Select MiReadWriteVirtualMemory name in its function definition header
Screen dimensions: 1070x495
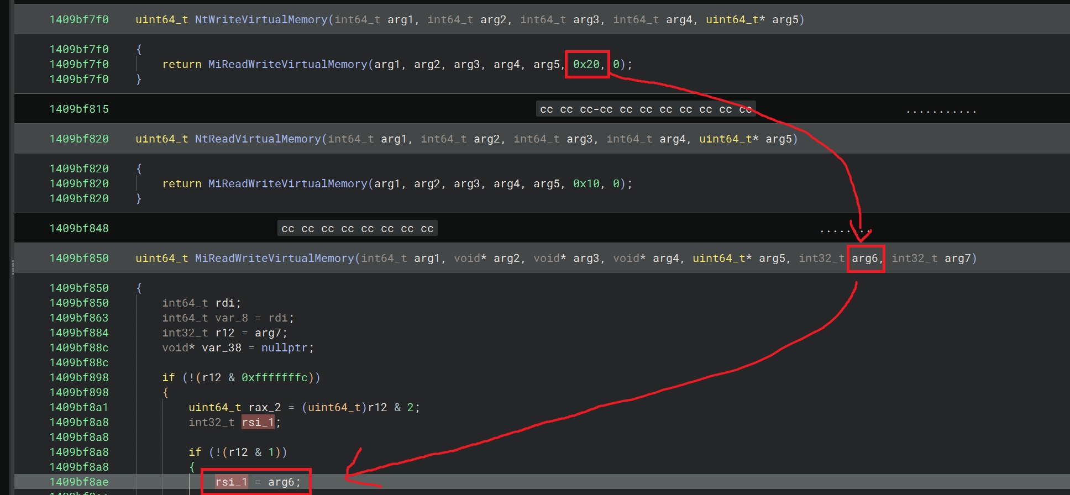[x=274, y=259]
